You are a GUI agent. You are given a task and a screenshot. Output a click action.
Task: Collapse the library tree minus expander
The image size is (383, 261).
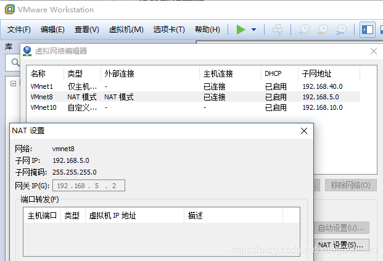coord(13,83)
